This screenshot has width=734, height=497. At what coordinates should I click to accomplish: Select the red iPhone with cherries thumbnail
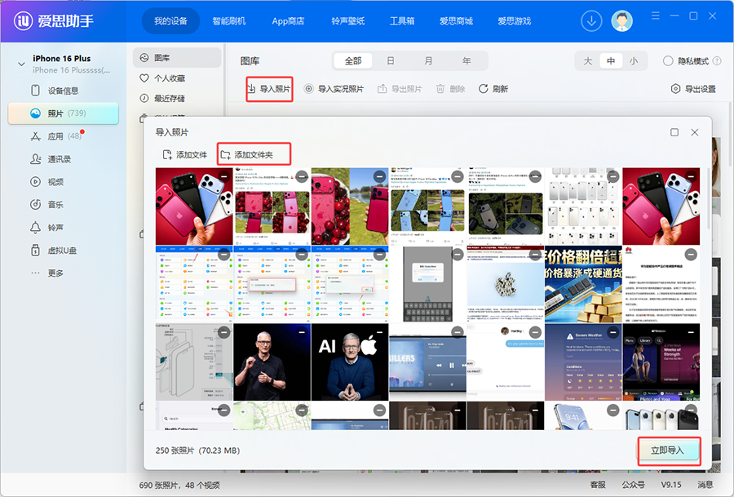(x=350, y=206)
